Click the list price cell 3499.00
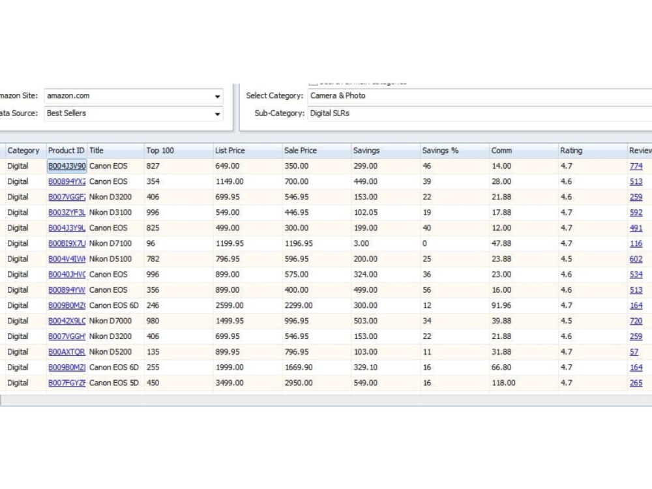652x489 pixels. pos(248,383)
